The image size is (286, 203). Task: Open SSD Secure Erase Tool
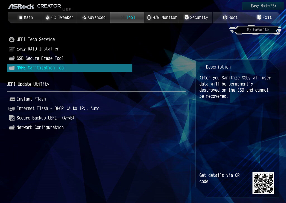[x=40, y=58]
